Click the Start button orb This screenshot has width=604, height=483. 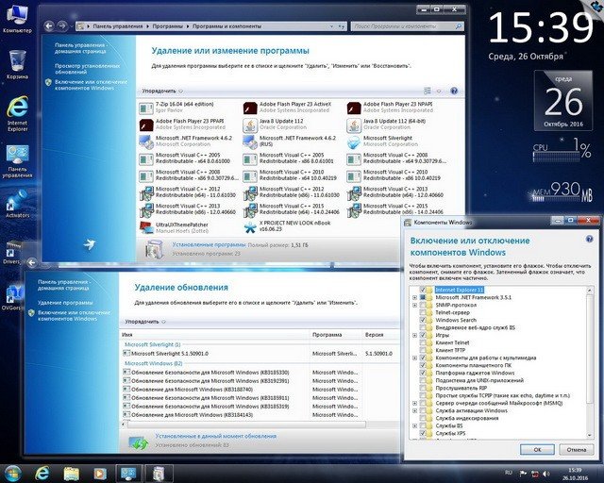12,473
